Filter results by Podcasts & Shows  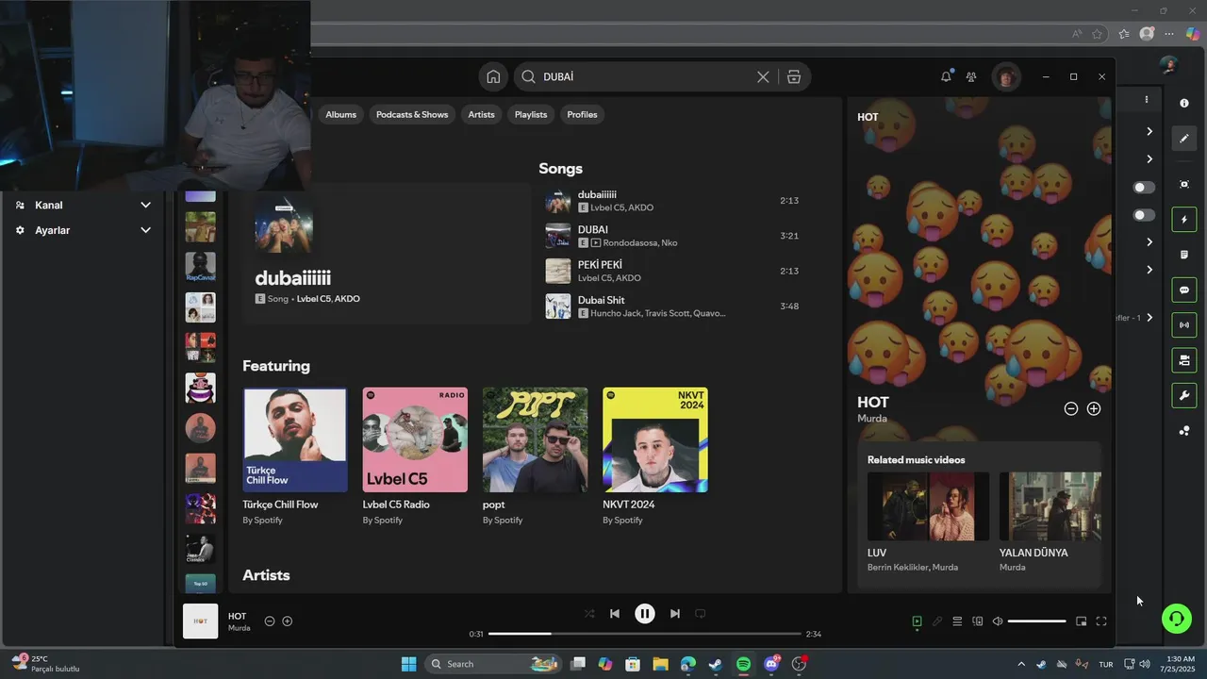point(412,114)
